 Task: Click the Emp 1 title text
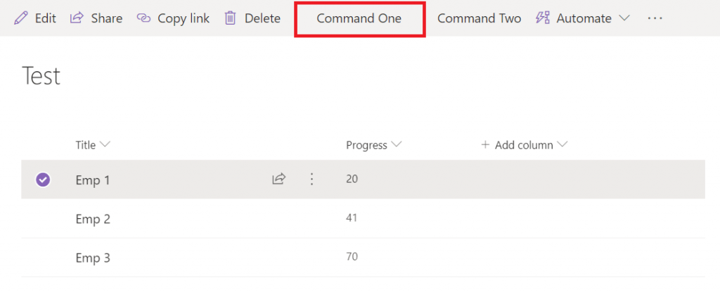pyautogui.click(x=93, y=180)
